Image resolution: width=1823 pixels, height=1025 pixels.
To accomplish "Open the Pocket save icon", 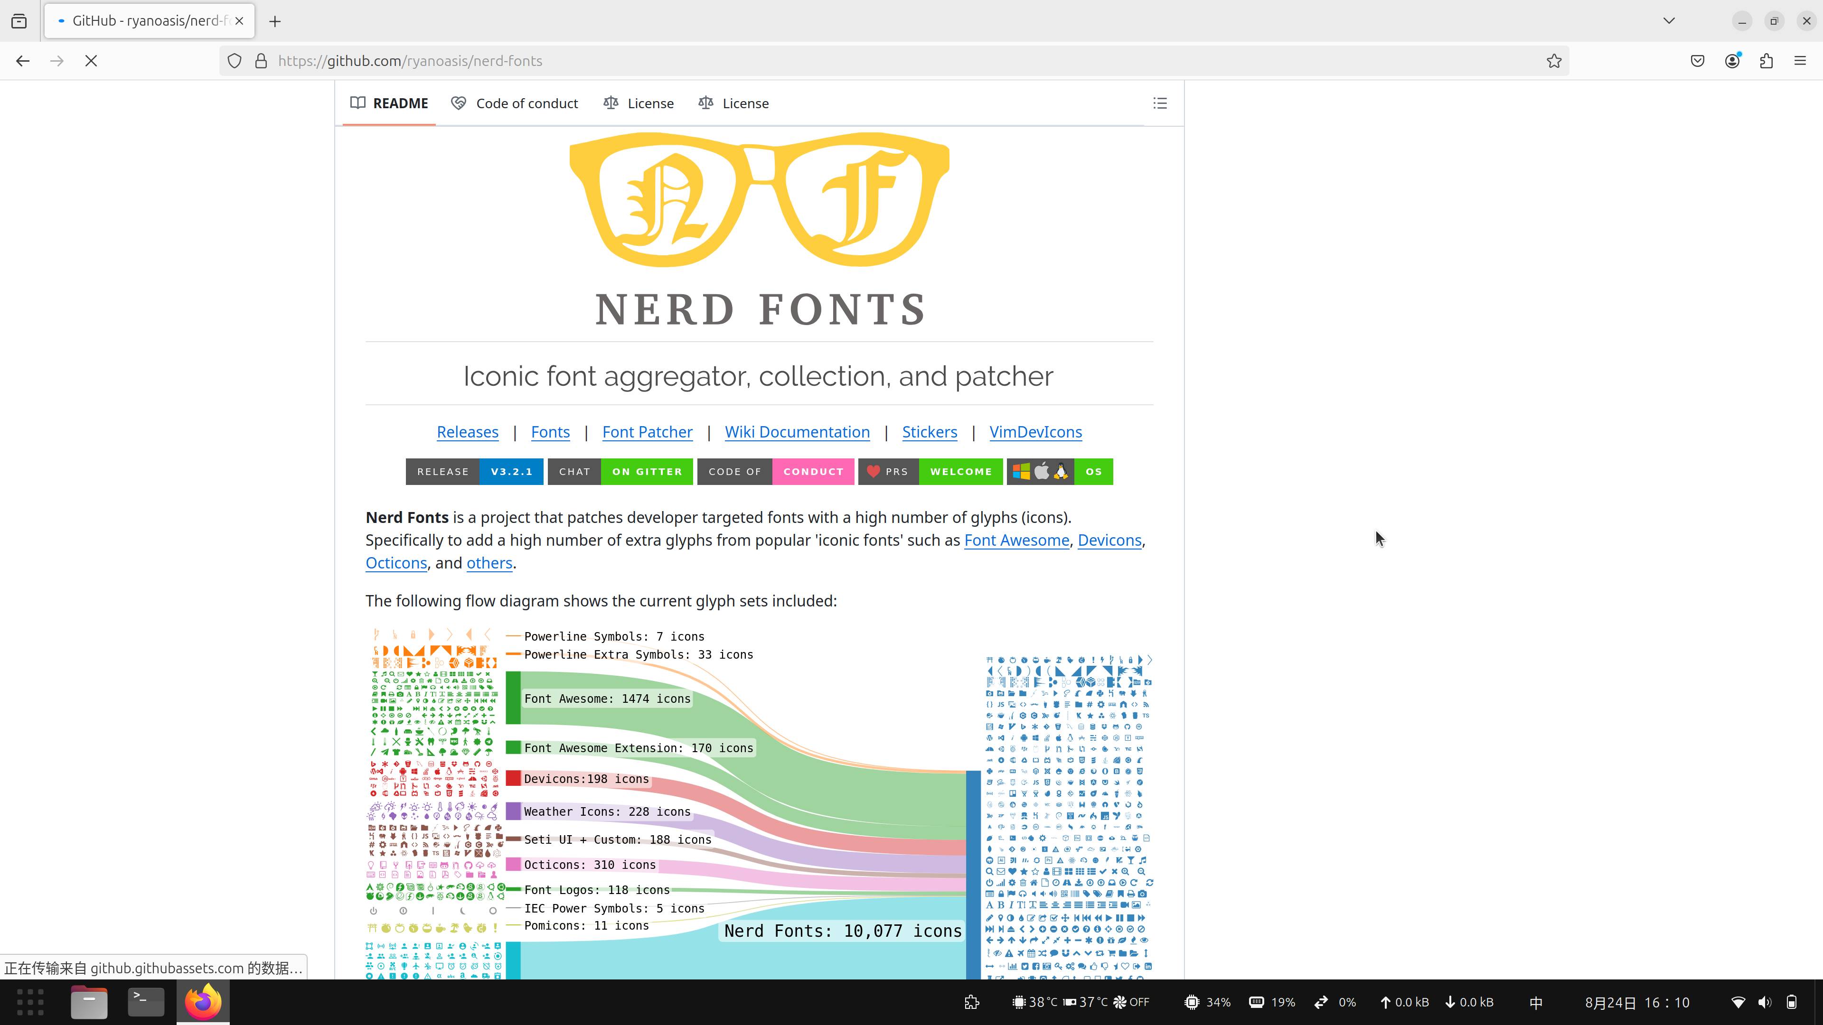I will [x=1698, y=61].
